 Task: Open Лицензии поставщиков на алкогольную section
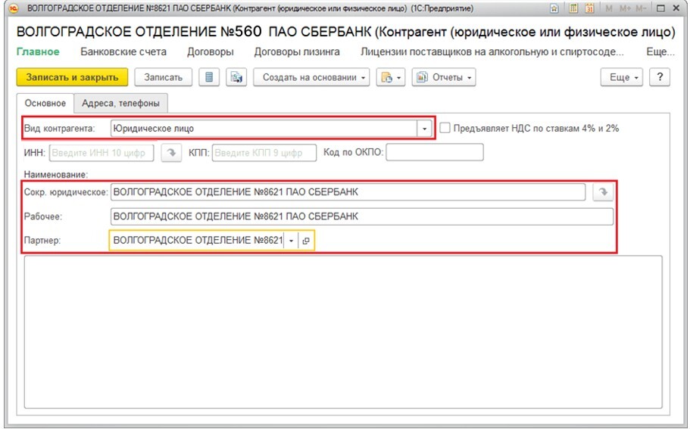492,52
